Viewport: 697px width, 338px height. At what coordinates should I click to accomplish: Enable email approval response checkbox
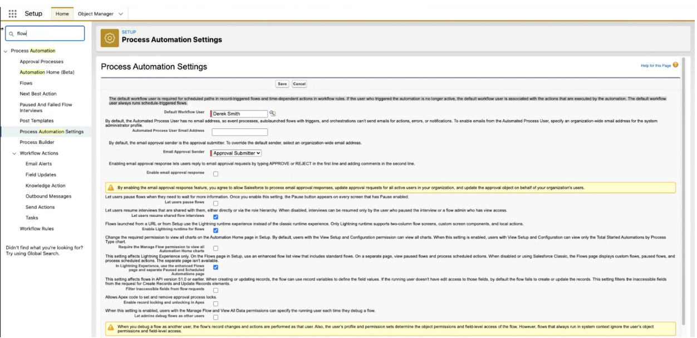pos(215,174)
